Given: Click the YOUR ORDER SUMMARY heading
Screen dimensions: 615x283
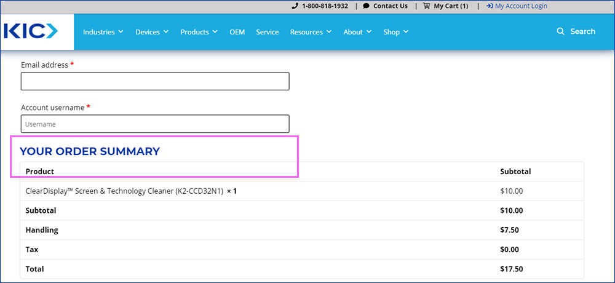Looking at the screenshot, I should pyautogui.click(x=90, y=151).
